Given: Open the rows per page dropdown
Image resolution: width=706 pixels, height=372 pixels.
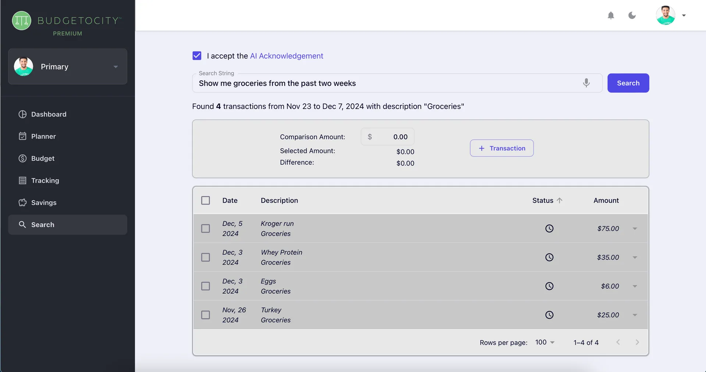Looking at the screenshot, I should pos(545,342).
